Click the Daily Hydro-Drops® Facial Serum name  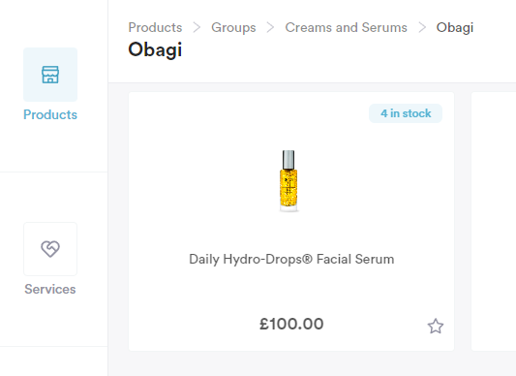click(291, 260)
